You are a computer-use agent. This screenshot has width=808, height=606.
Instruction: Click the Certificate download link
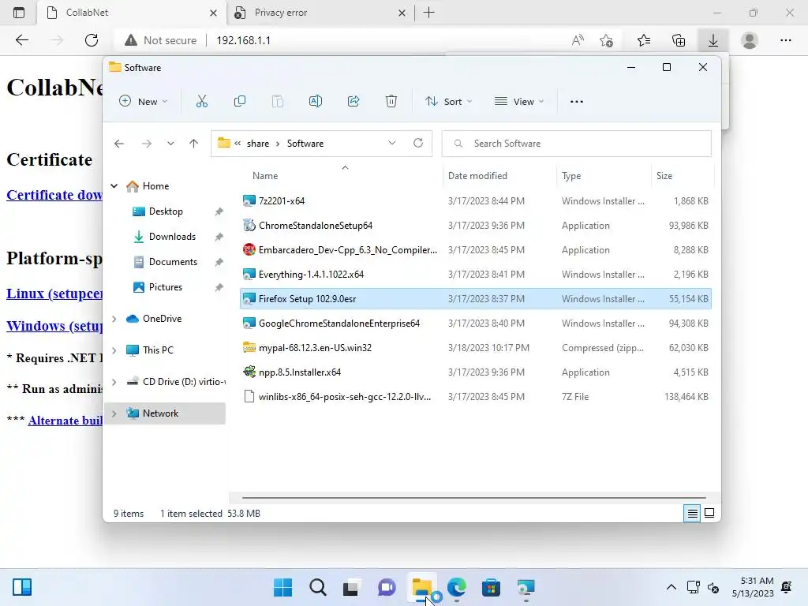click(x=54, y=196)
